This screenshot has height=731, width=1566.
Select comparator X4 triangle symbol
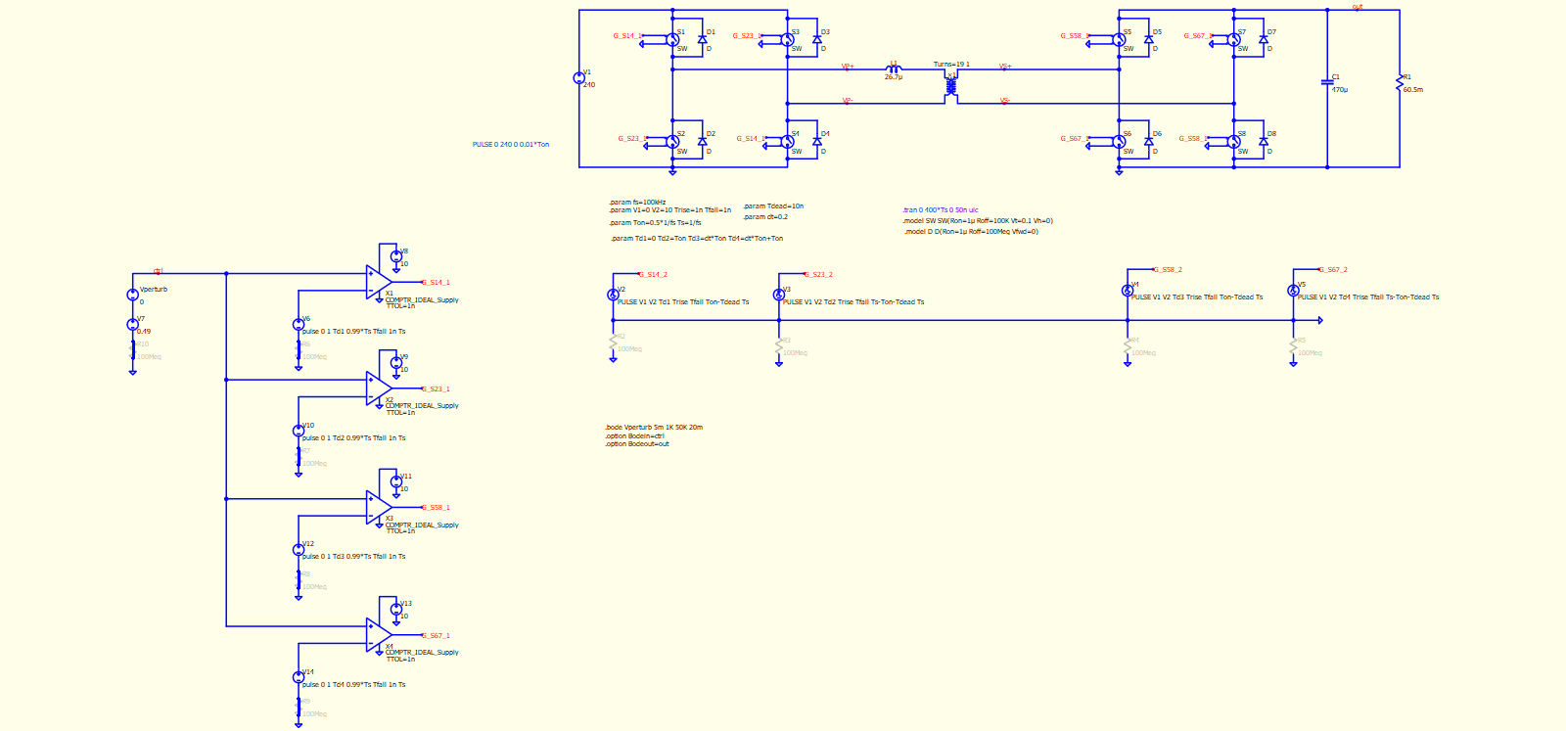coord(379,635)
